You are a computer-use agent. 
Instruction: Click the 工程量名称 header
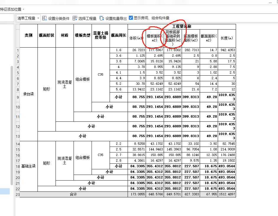click(x=182, y=27)
